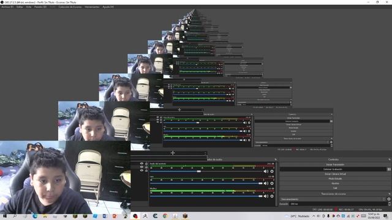
Task: Click the 24°C Nublado weather widget
Action: (x=298, y=216)
